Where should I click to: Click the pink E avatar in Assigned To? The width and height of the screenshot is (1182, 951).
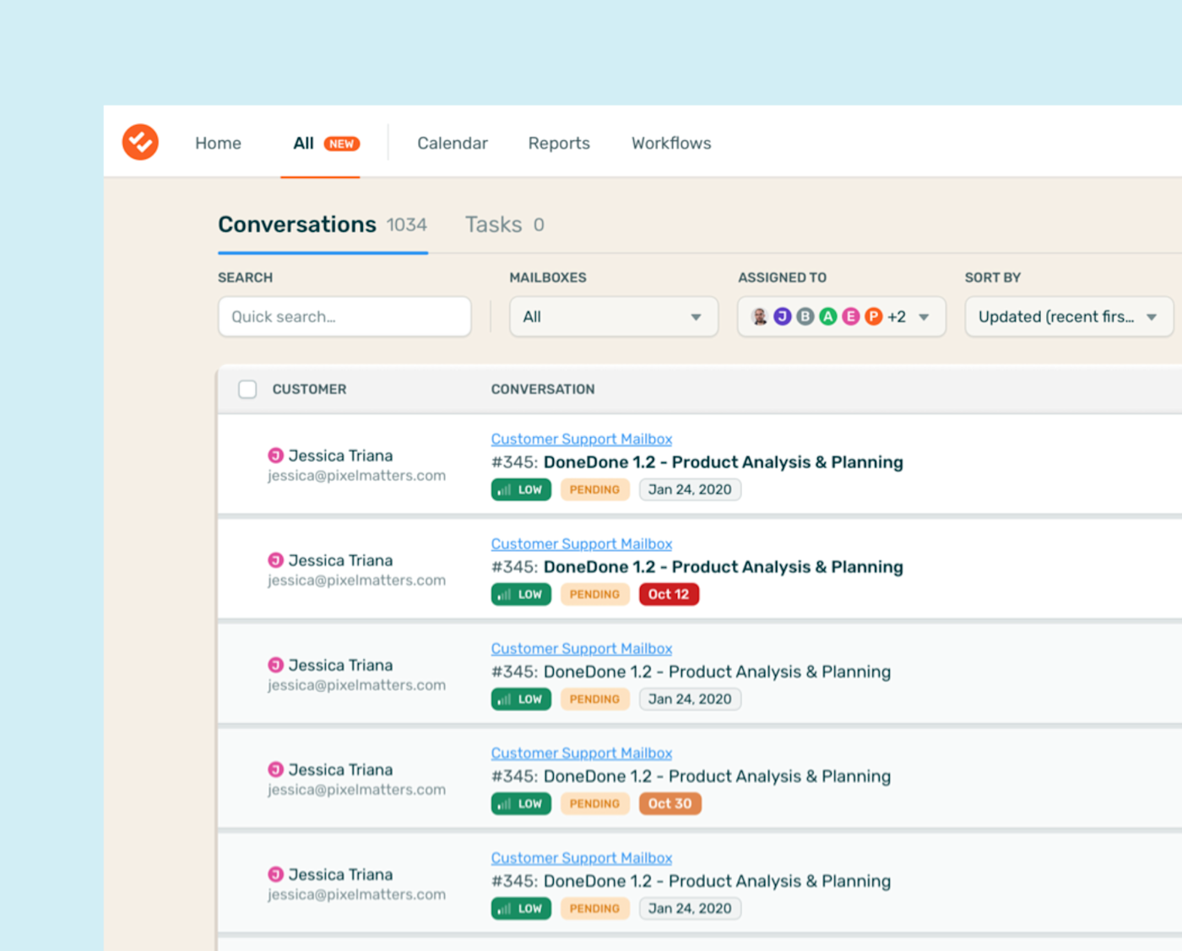point(851,316)
